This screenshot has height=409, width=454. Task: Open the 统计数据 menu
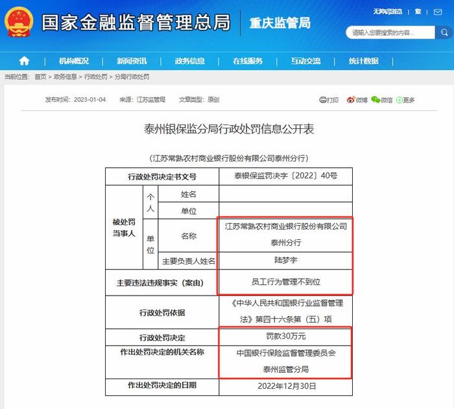click(x=363, y=61)
